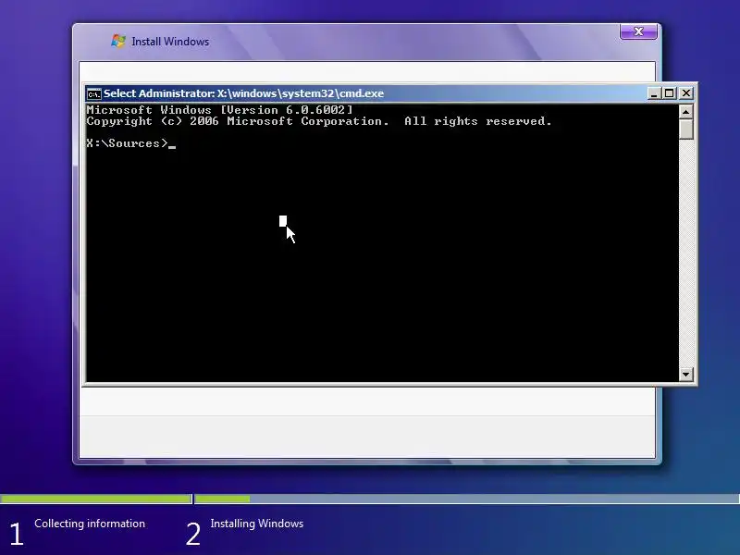Click the Microsoft Windows version line
This screenshot has height=555, width=740.
219,110
